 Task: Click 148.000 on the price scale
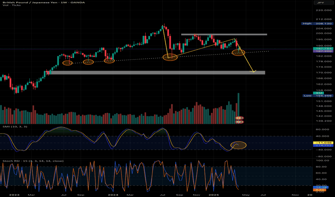tap(323, 106)
